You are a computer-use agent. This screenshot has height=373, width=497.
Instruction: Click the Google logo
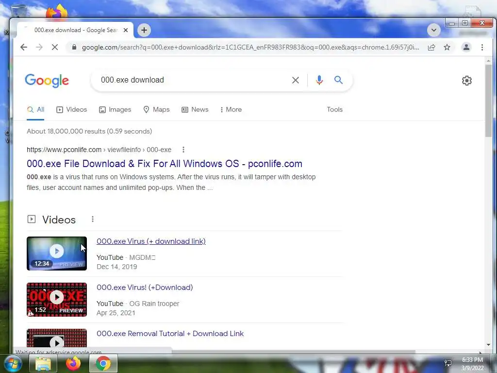pyautogui.click(x=47, y=80)
